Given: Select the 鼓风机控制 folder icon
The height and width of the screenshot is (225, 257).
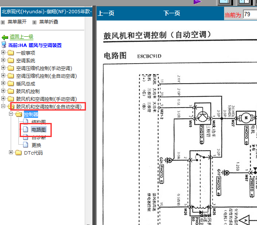Looking at the screenshot, I should [11, 91].
